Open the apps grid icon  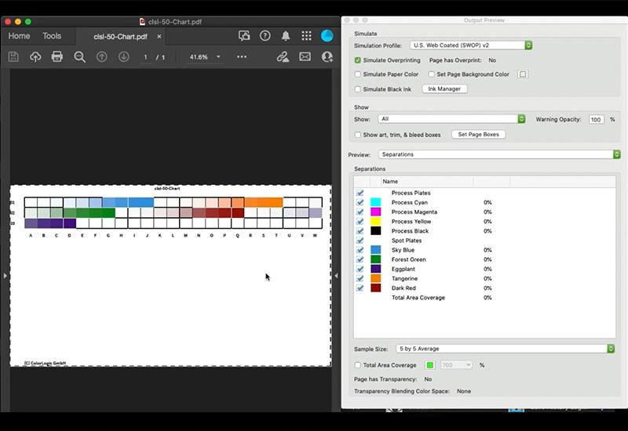(x=306, y=36)
